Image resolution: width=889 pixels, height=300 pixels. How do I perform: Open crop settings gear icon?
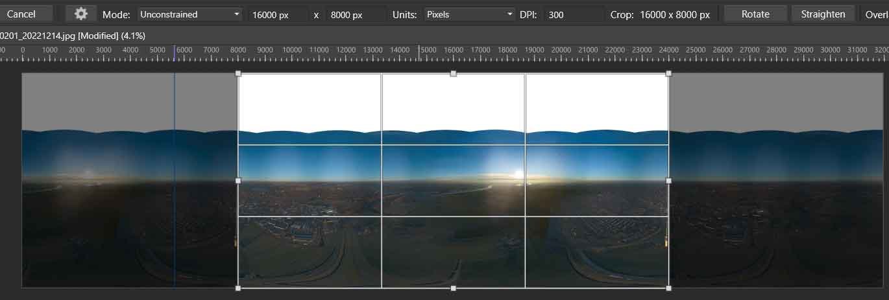coord(81,14)
